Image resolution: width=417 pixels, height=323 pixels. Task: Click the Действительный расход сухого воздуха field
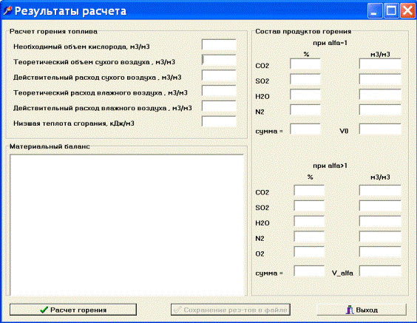tap(219, 76)
